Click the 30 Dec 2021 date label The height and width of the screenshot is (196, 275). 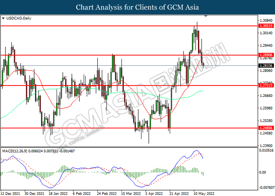[x=34, y=194]
